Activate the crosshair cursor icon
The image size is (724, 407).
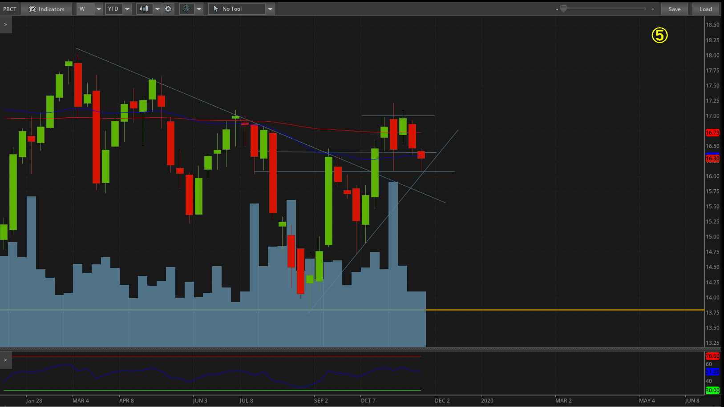[186, 9]
